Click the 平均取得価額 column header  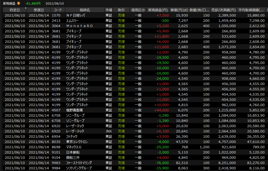251,10
